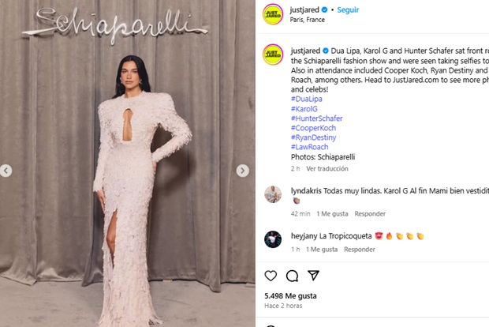489x327 pixels.
Task: Open the #HunterSchafer hashtag
Action: [x=316, y=118]
